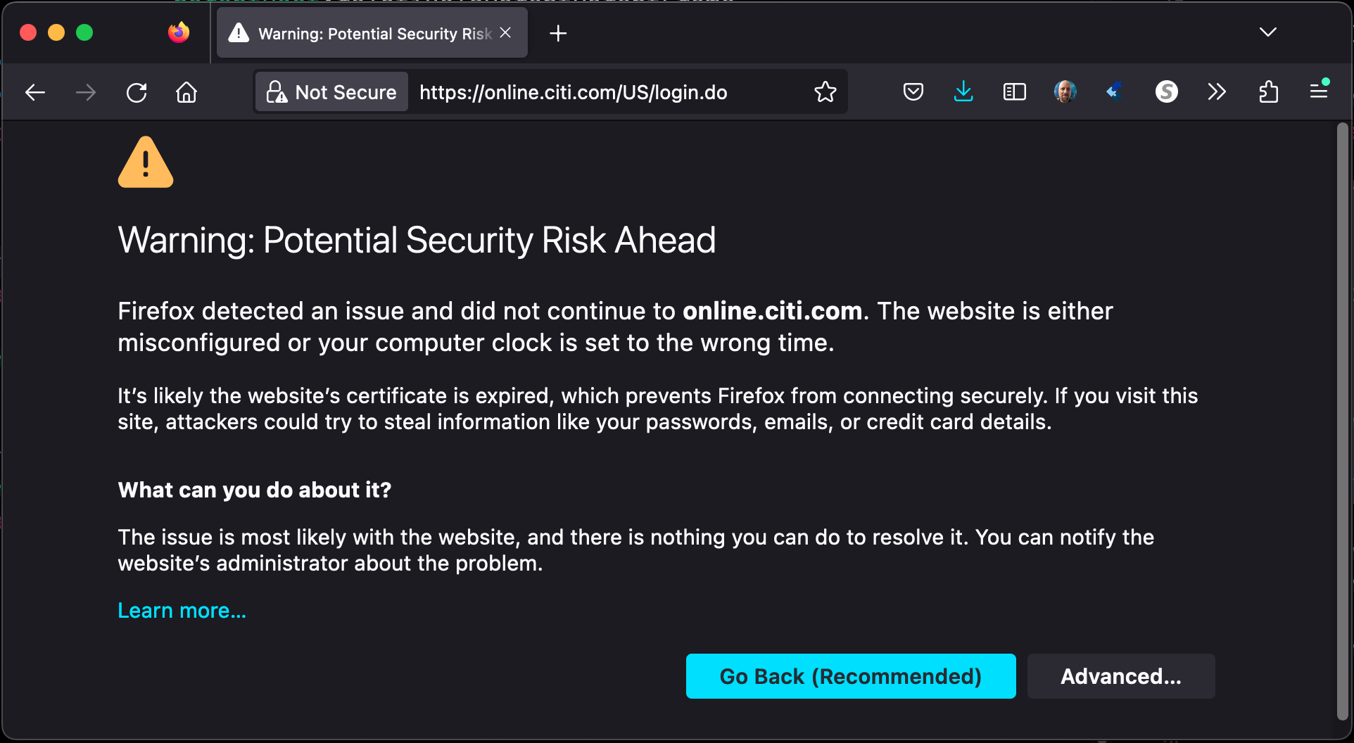Click the blue arrow extension icon

coord(1115,91)
